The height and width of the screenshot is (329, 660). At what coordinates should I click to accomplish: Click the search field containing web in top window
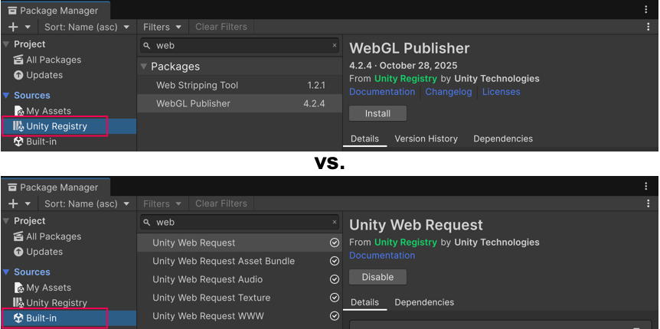[x=240, y=45]
